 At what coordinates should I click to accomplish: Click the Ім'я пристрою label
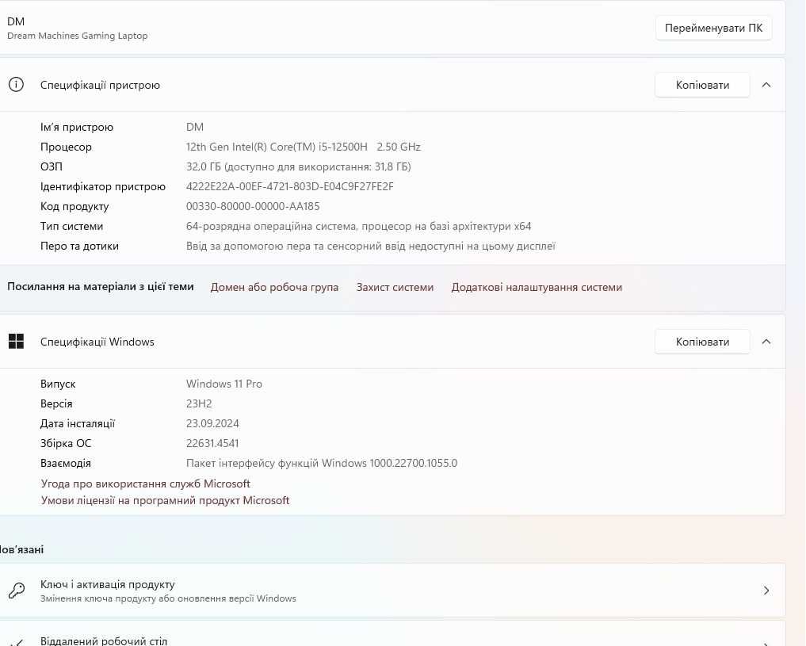click(77, 127)
